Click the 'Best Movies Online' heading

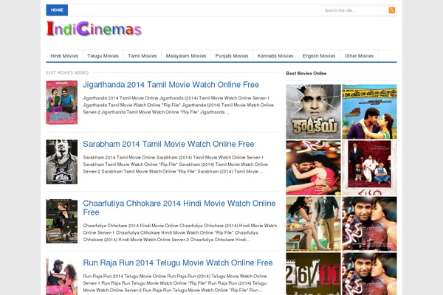point(306,74)
